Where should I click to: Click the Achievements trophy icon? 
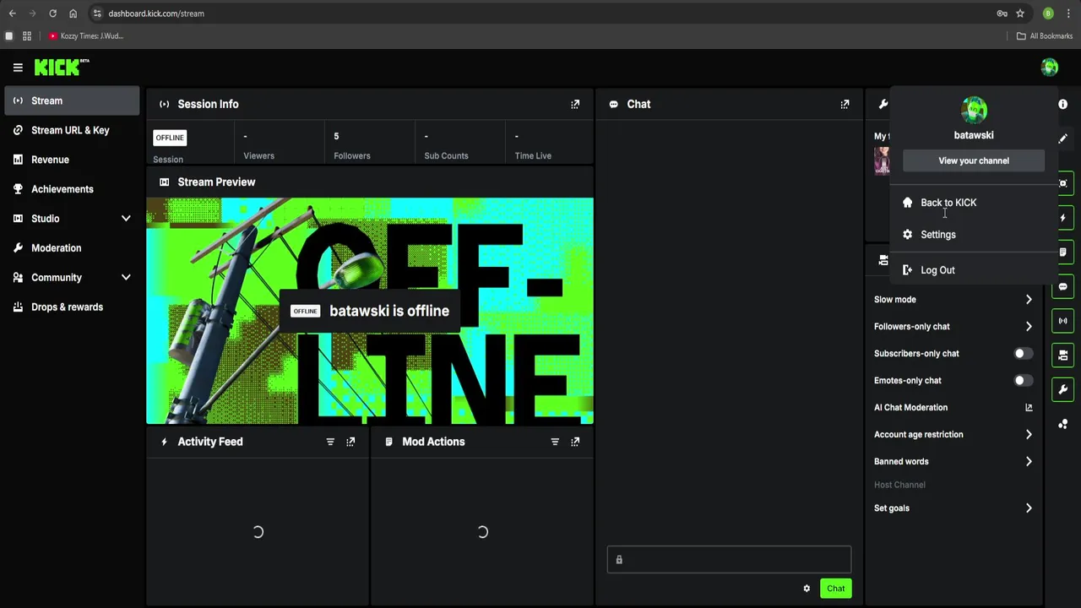(x=18, y=189)
